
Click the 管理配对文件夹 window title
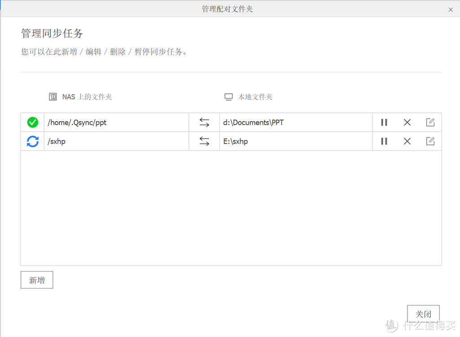pyautogui.click(x=227, y=9)
